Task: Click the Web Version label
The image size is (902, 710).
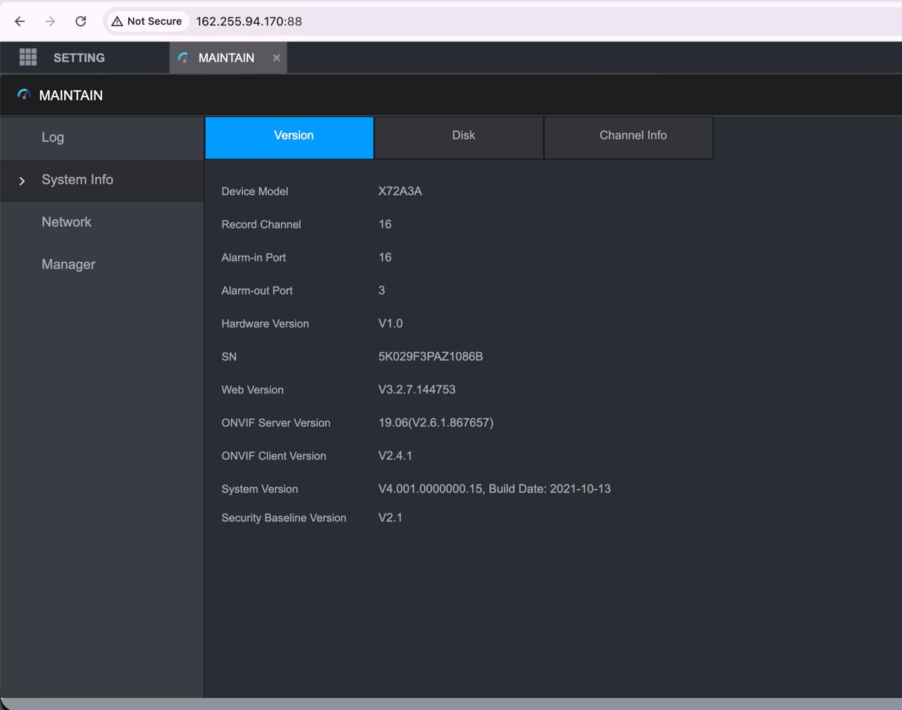Action: click(252, 390)
